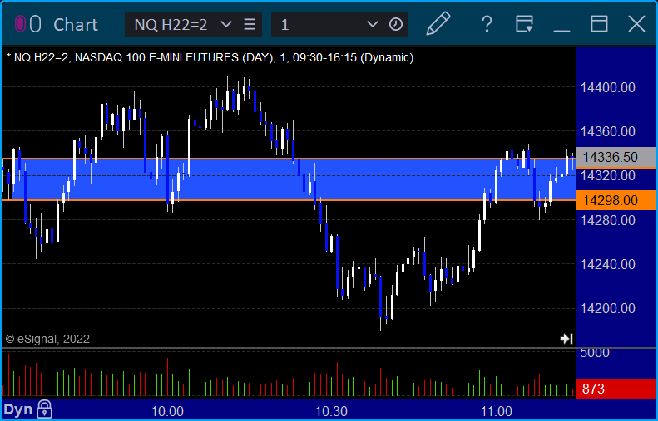Open symbol dropdown next to NQ H22=2
This screenshot has width=658, height=421.
pyautogui.click(x=225, y=24)
